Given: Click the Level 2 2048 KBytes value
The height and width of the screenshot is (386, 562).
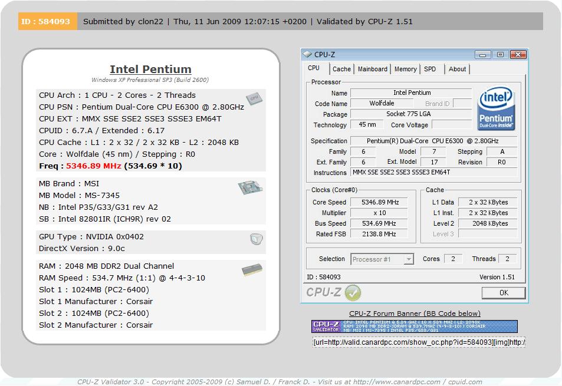Looking at the screenshot, I should tap(488, 223).
